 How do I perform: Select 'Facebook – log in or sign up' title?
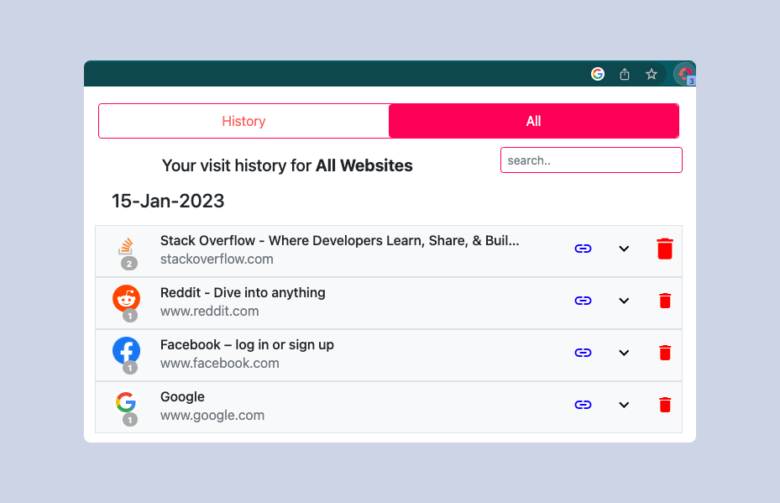(247, 345)
